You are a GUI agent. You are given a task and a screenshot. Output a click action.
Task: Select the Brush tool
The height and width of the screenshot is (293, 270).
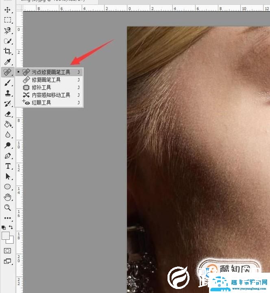(x=7, y=83)
